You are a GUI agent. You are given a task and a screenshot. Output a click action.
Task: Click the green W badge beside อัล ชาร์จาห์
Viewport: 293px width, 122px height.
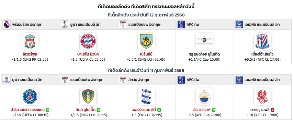coord(214,110)
